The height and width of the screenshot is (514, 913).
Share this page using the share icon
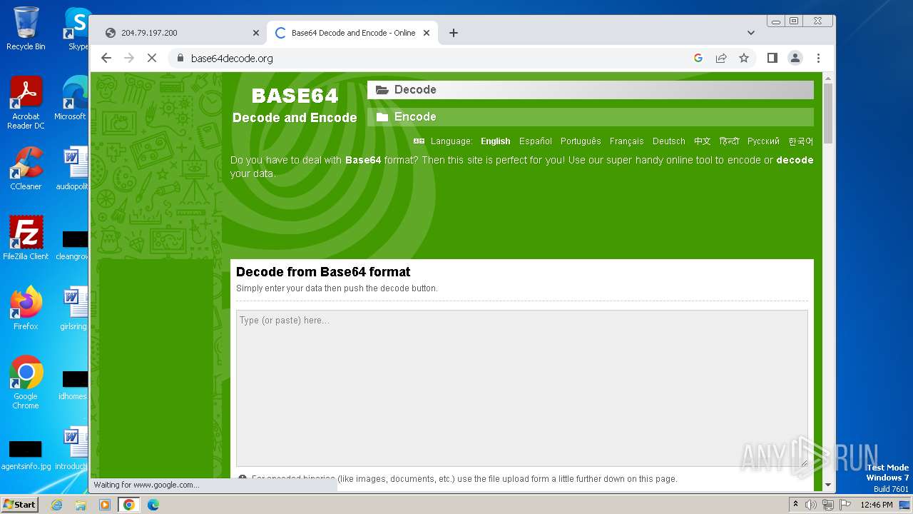point(721,58)
